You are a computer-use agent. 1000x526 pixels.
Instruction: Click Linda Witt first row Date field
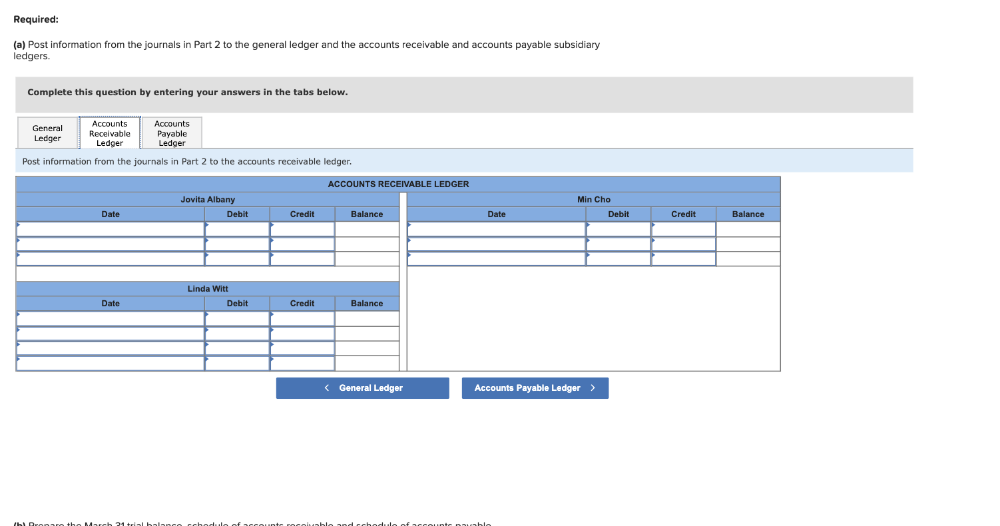(111, 318)
